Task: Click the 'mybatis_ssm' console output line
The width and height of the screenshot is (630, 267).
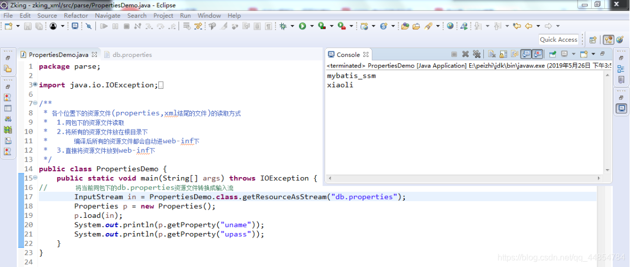Action: pos(351,76)
